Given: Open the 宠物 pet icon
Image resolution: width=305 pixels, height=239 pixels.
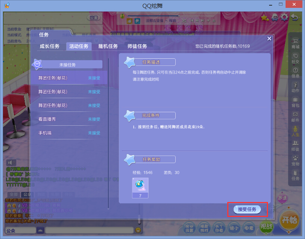Looking at the screenshot, I should tap(295, 160).
